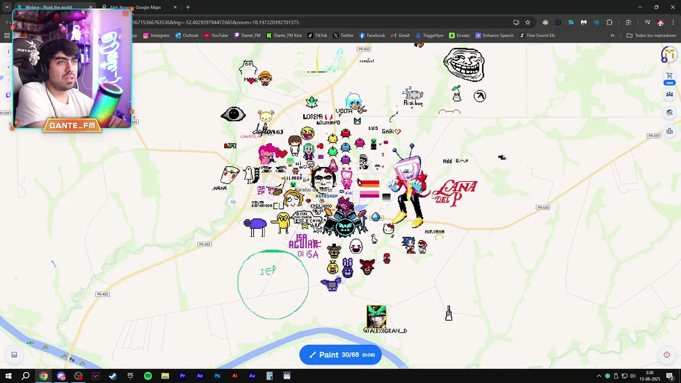
Task: Close the Google Maps tab
Action: (175, 7)
